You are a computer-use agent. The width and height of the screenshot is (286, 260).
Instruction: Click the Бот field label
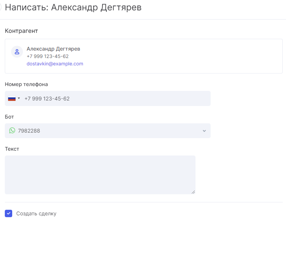(x=9, y=117)
